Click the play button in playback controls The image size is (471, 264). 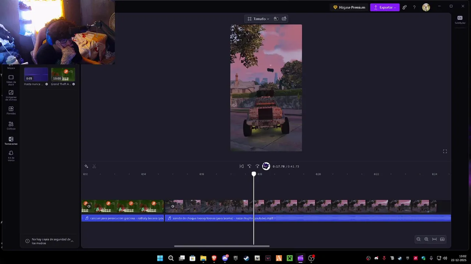coord(266,166)
